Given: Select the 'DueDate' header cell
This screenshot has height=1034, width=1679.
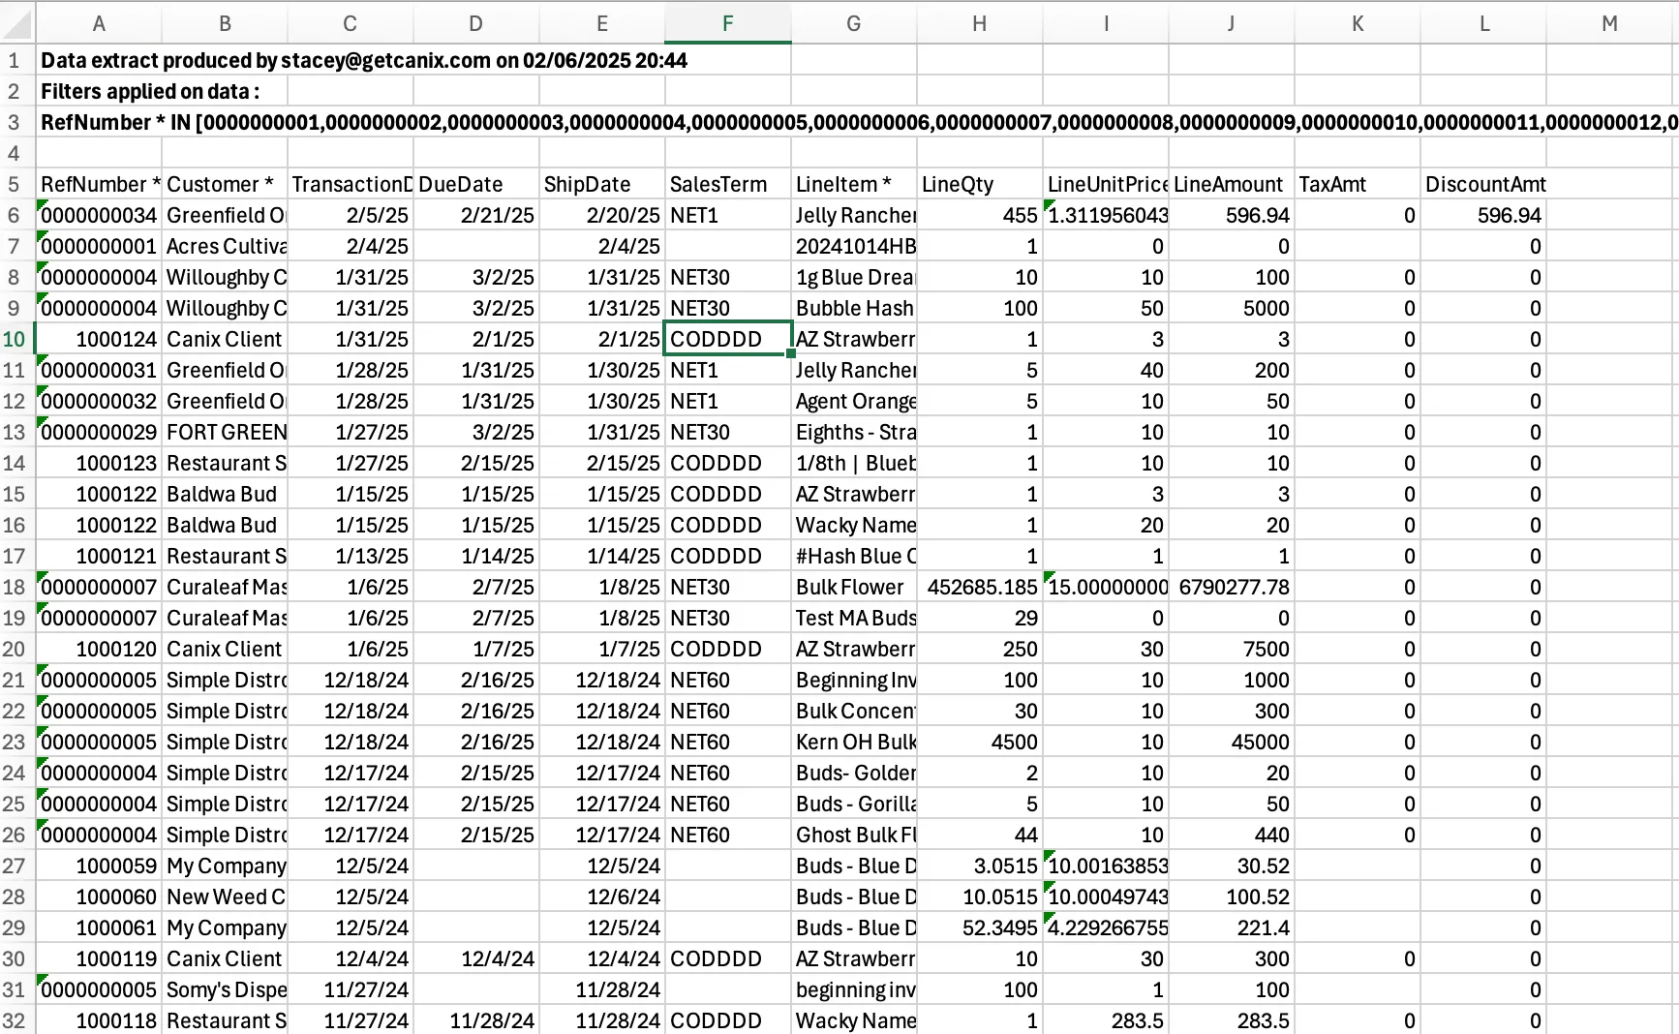Looking at the screenshot, I should pyautogui.click(x=476, y=185).
